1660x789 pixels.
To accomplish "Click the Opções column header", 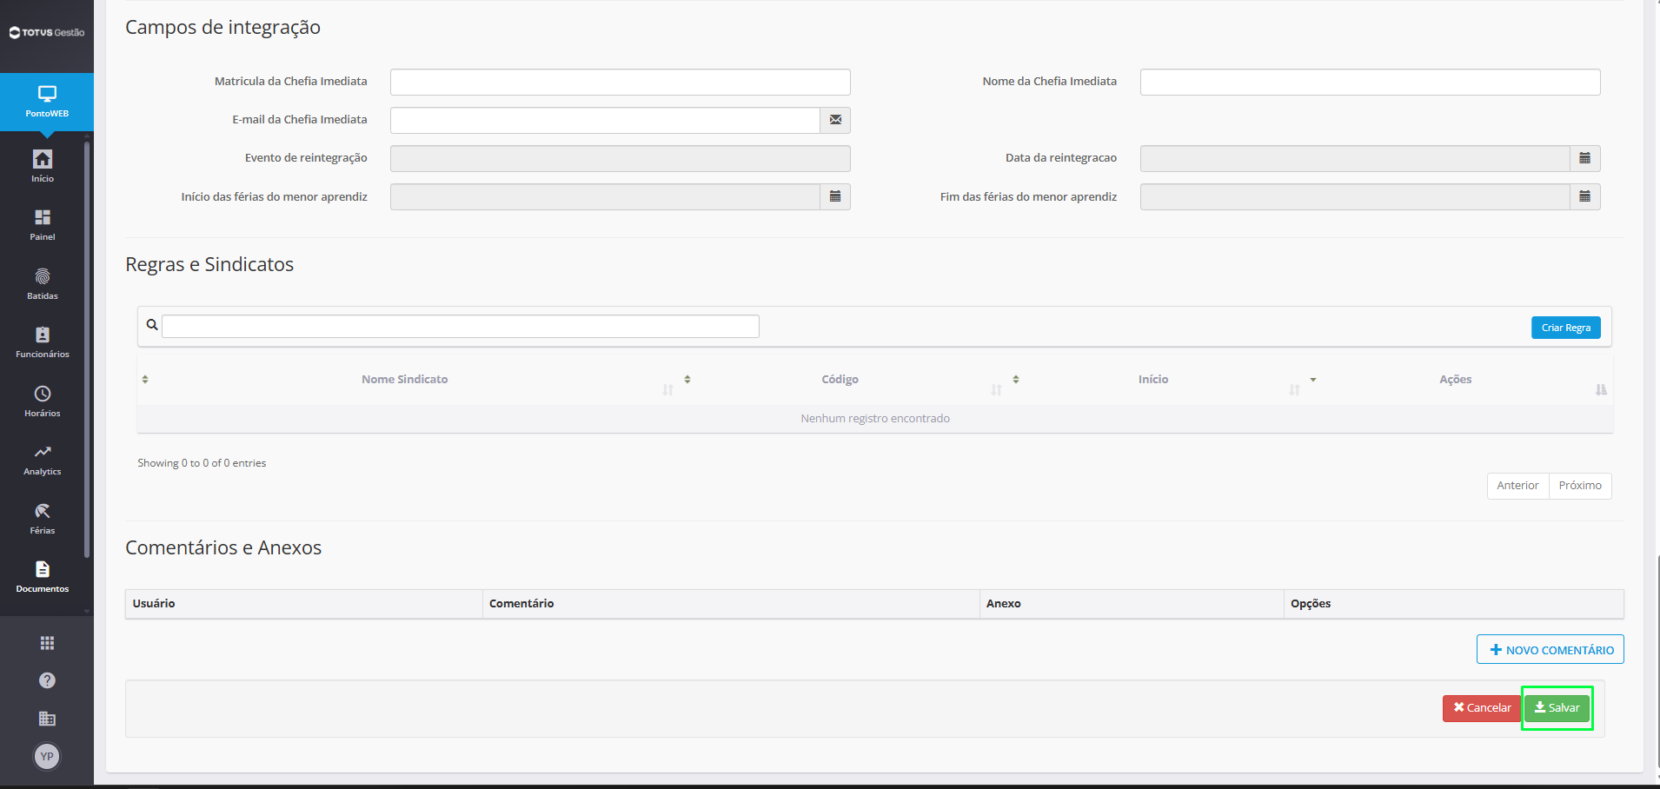I will (x=1454, y=604).
